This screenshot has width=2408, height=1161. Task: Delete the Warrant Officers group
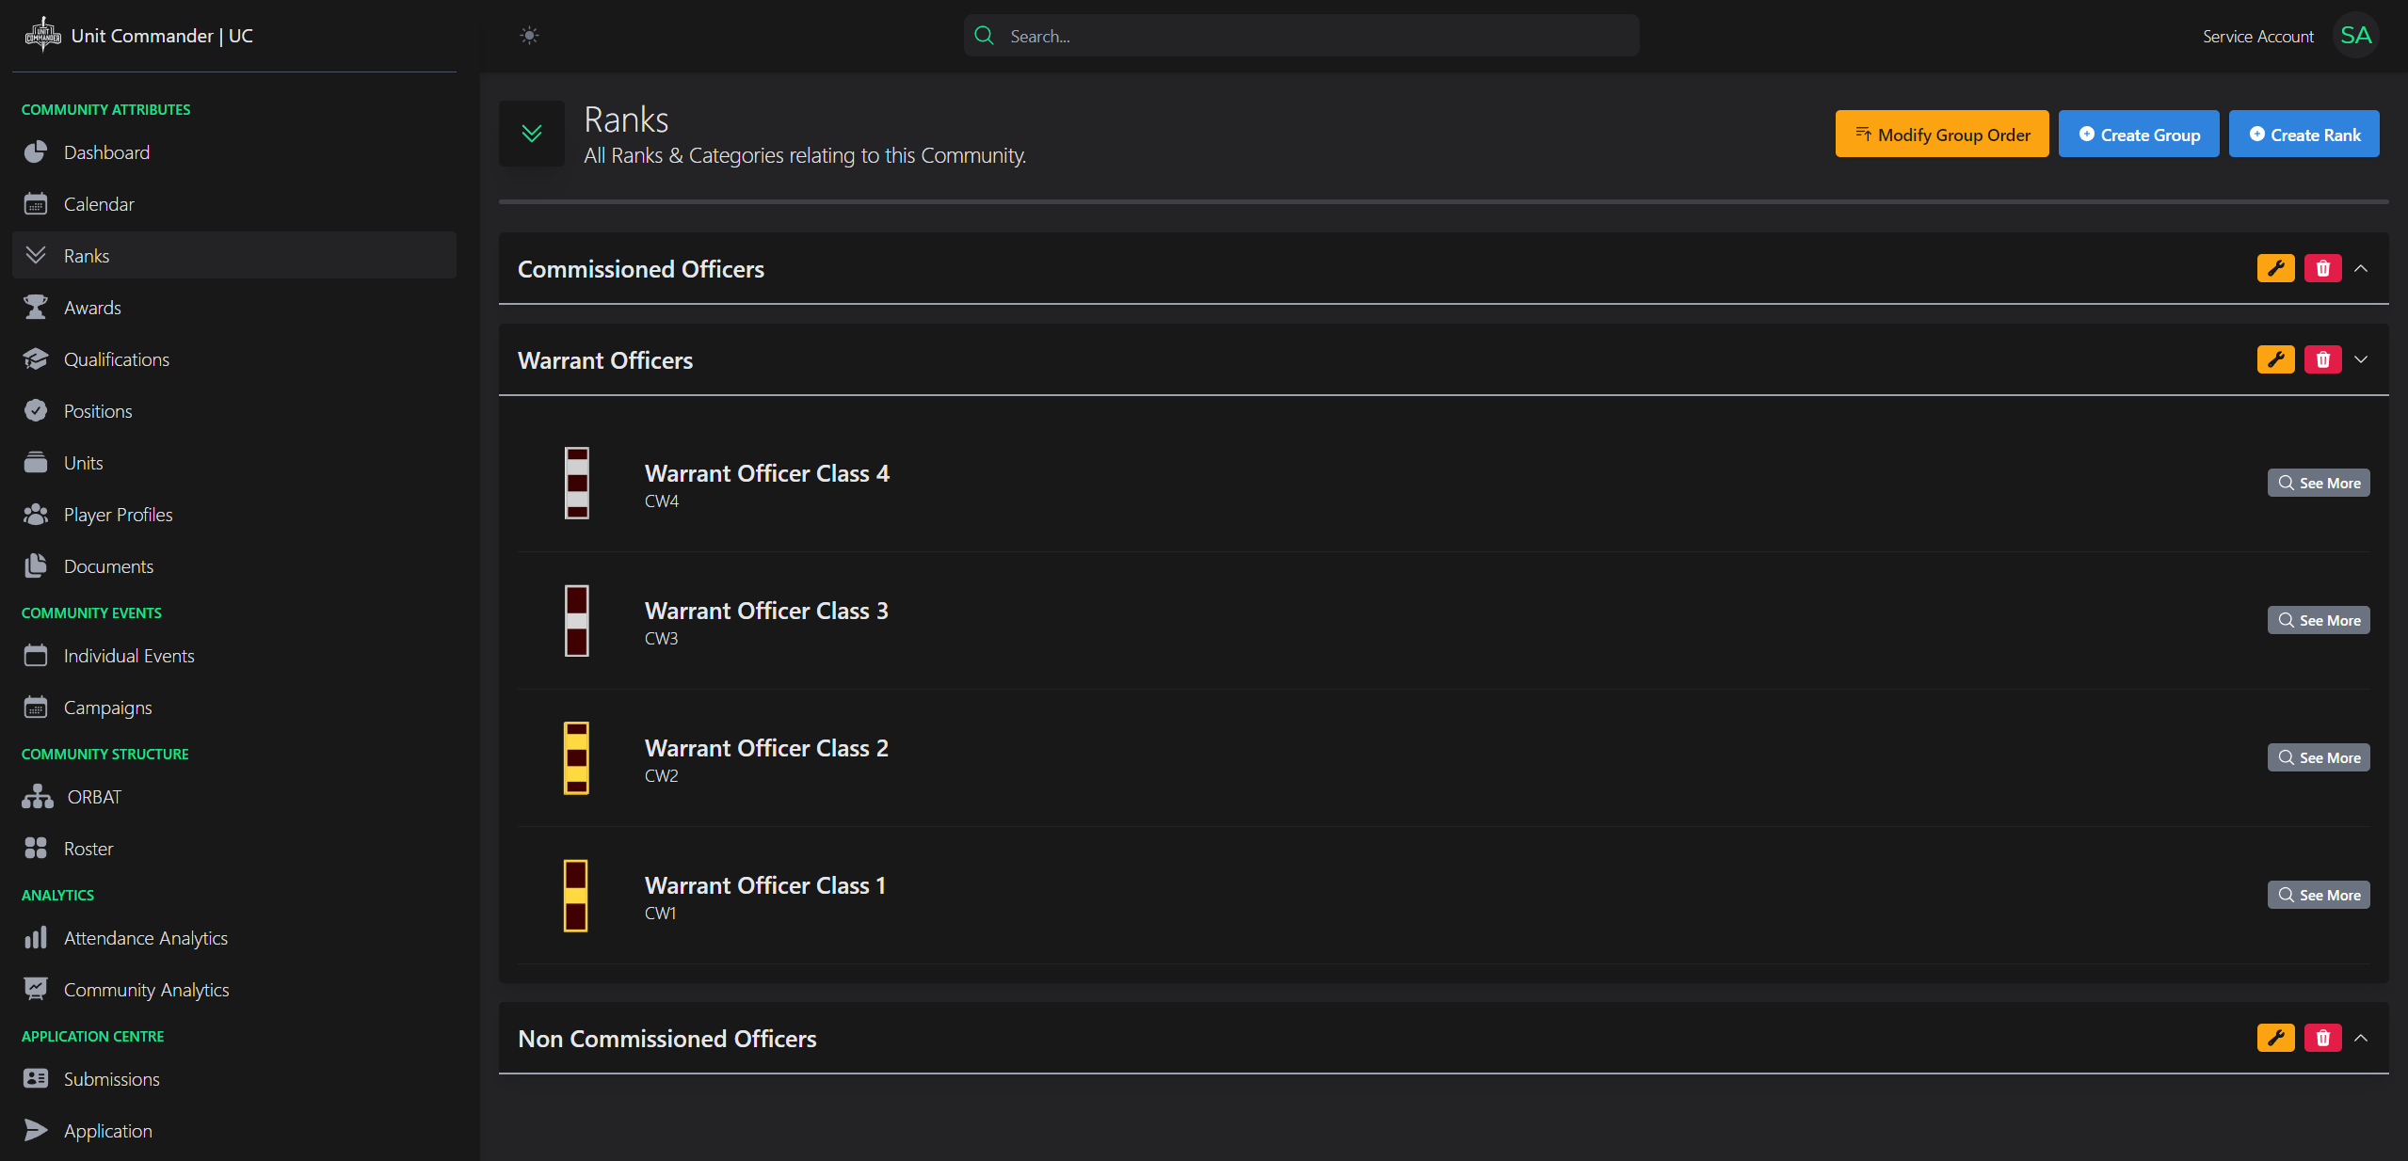(2322, 359)
